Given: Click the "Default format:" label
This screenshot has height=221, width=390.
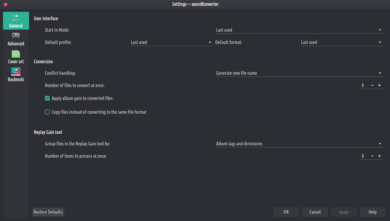Looking at the screenshot, I should (229, 42).
